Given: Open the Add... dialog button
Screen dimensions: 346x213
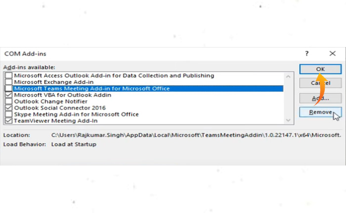Looking at the screenshot, I should pos(320,98).
